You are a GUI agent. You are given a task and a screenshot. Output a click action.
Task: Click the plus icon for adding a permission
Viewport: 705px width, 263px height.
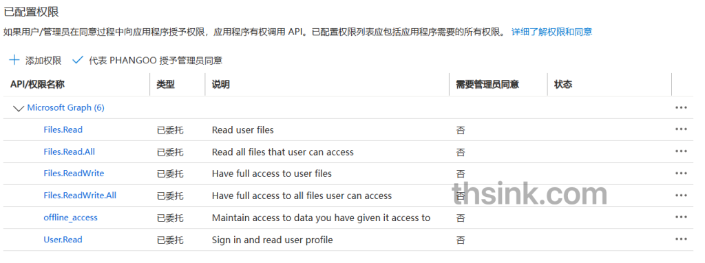tap(14, 61)
